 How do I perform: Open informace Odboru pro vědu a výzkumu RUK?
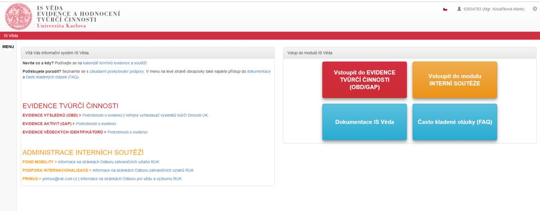coord(131,179)
